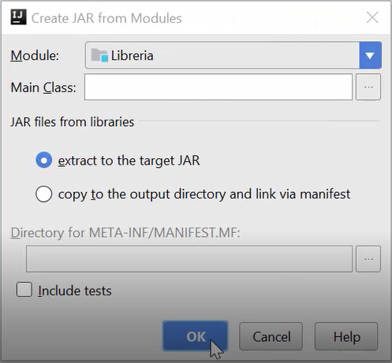
Task: Dismiss dialog using Cancel button
Action: point(271,336)
